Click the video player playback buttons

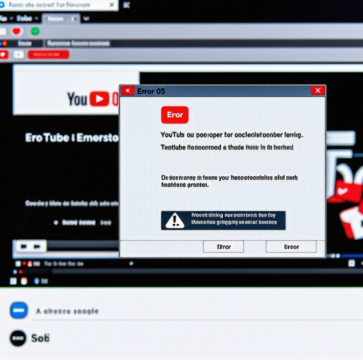(31, 246)
